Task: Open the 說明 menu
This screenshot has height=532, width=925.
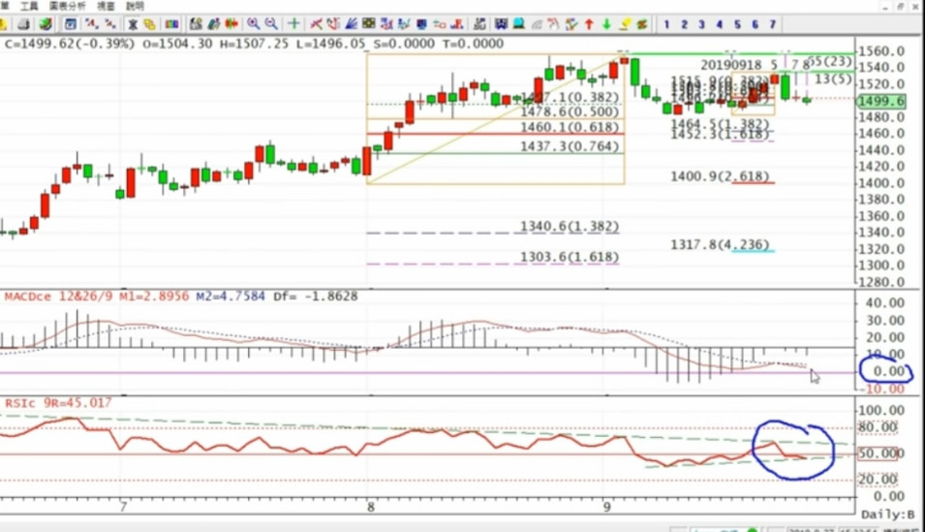Action: tap(135, 6)
